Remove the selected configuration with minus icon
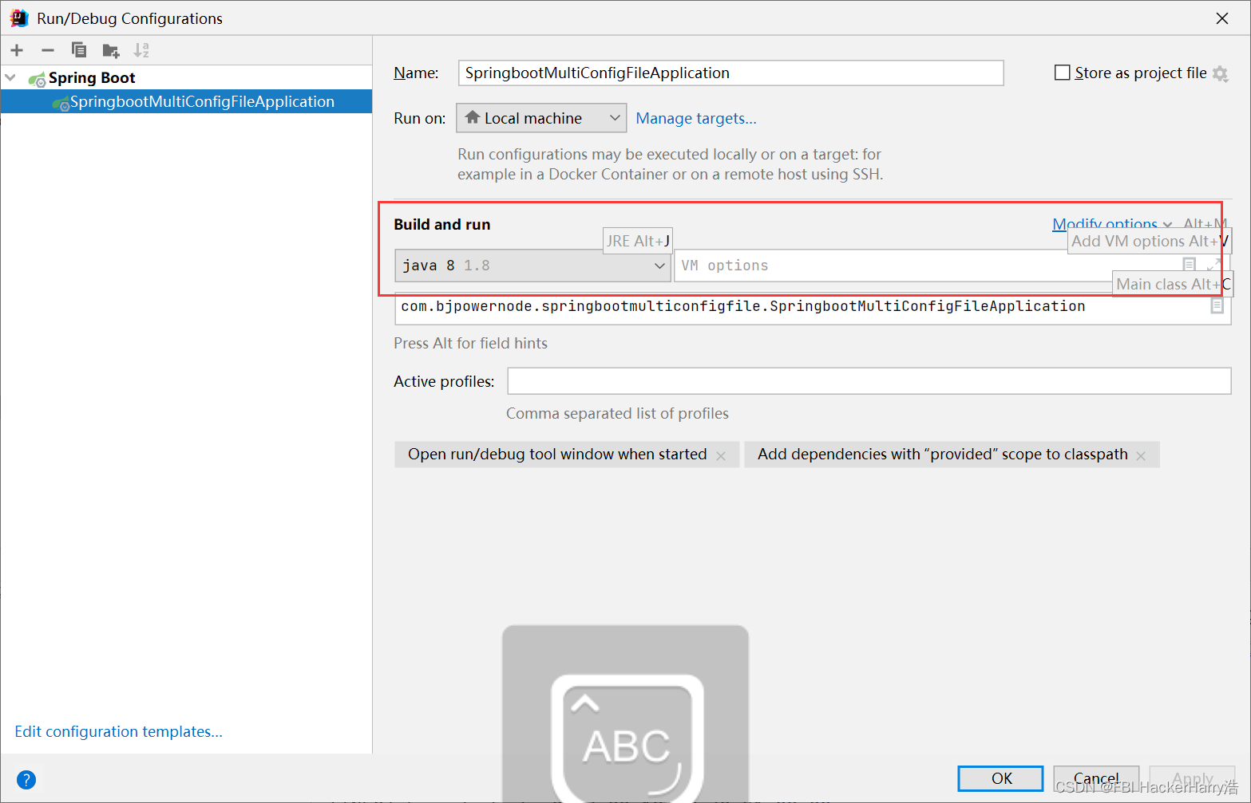 click(x=48, y=50)
